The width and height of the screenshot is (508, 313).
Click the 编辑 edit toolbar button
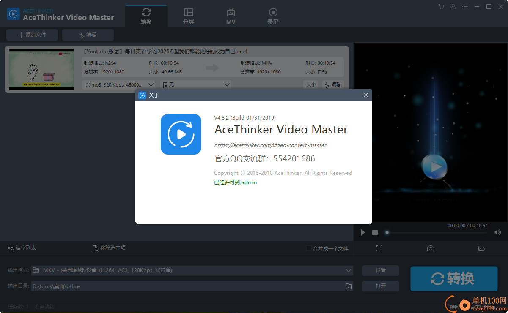click(x=88, y=35)
